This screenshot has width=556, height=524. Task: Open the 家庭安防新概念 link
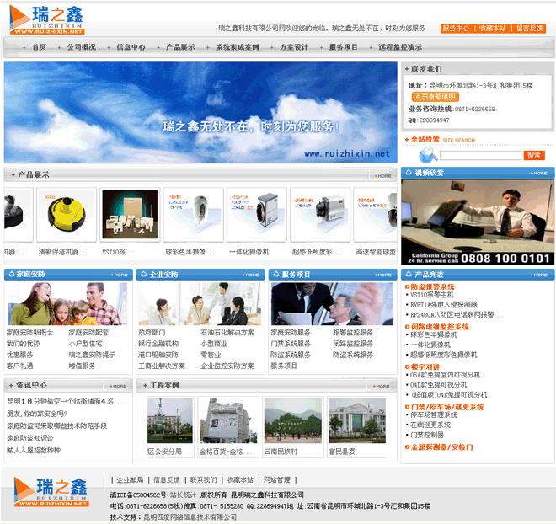tap(29, 333)
